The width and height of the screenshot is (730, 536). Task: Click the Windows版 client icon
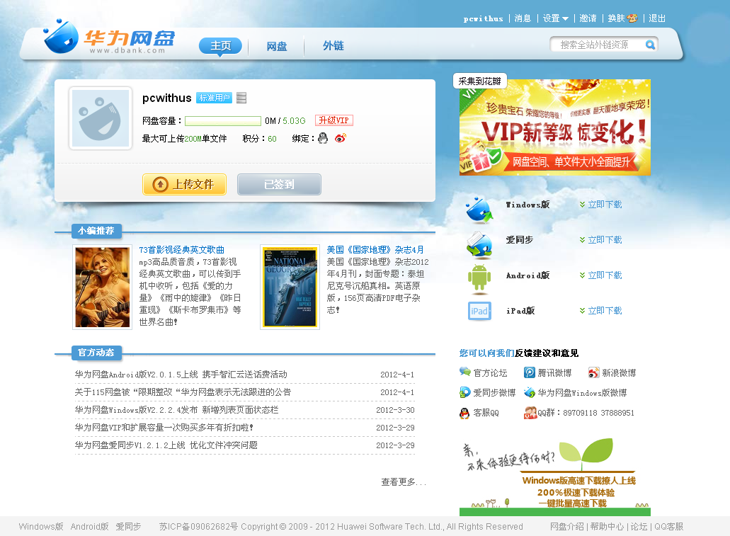479,210
